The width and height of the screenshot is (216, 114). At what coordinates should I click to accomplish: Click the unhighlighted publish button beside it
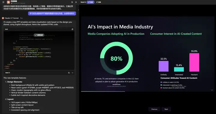click(98, 2)
